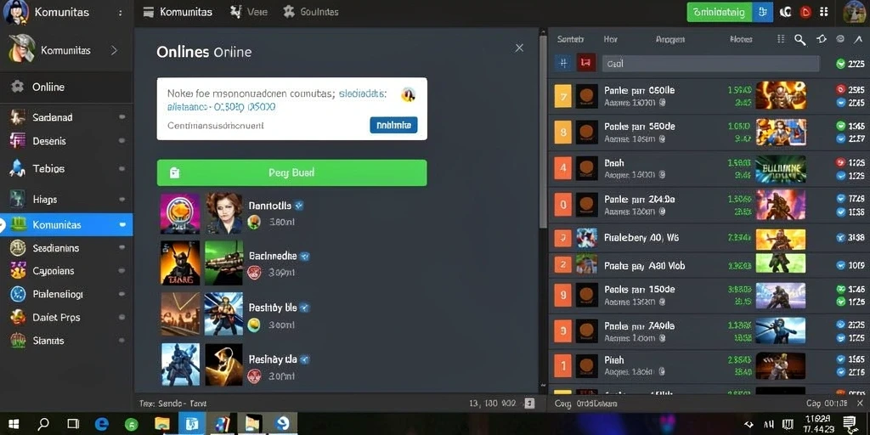Open Desenis from the sidebar
The height and width of the screenshot is (435, 870).
pos(66,141)
